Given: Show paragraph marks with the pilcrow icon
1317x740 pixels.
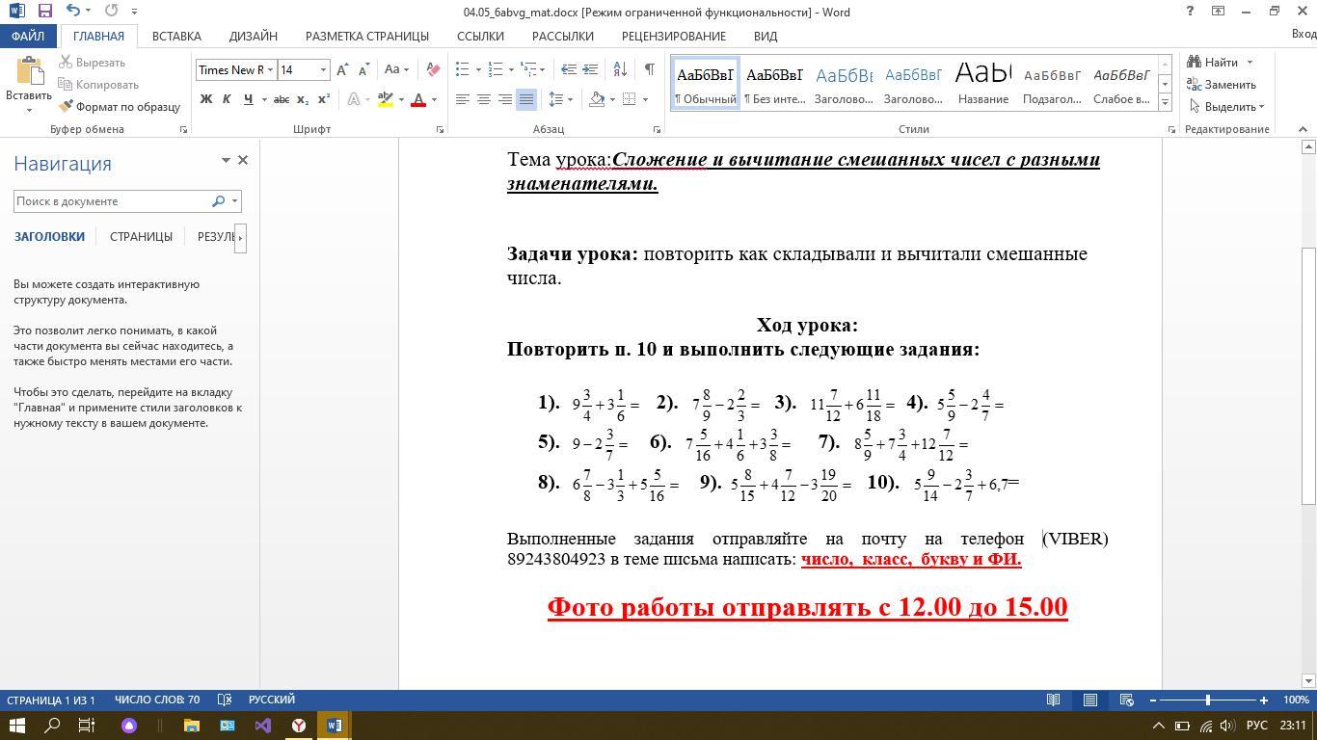Looking at the screenshot, I should point(649,69).
